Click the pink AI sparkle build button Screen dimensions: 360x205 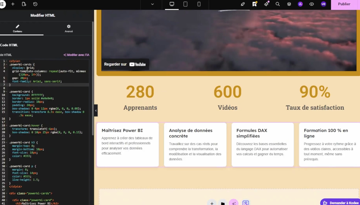click(234, 203)
